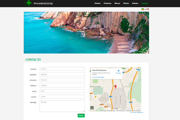The height and width of the screenshot is (120, 180).
Task: Open the Productos menu item
Action: click(107, 3)
